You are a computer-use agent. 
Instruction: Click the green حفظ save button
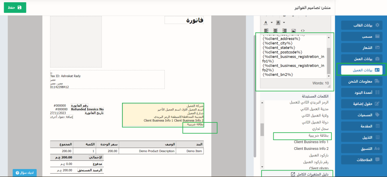pos(15,8)
